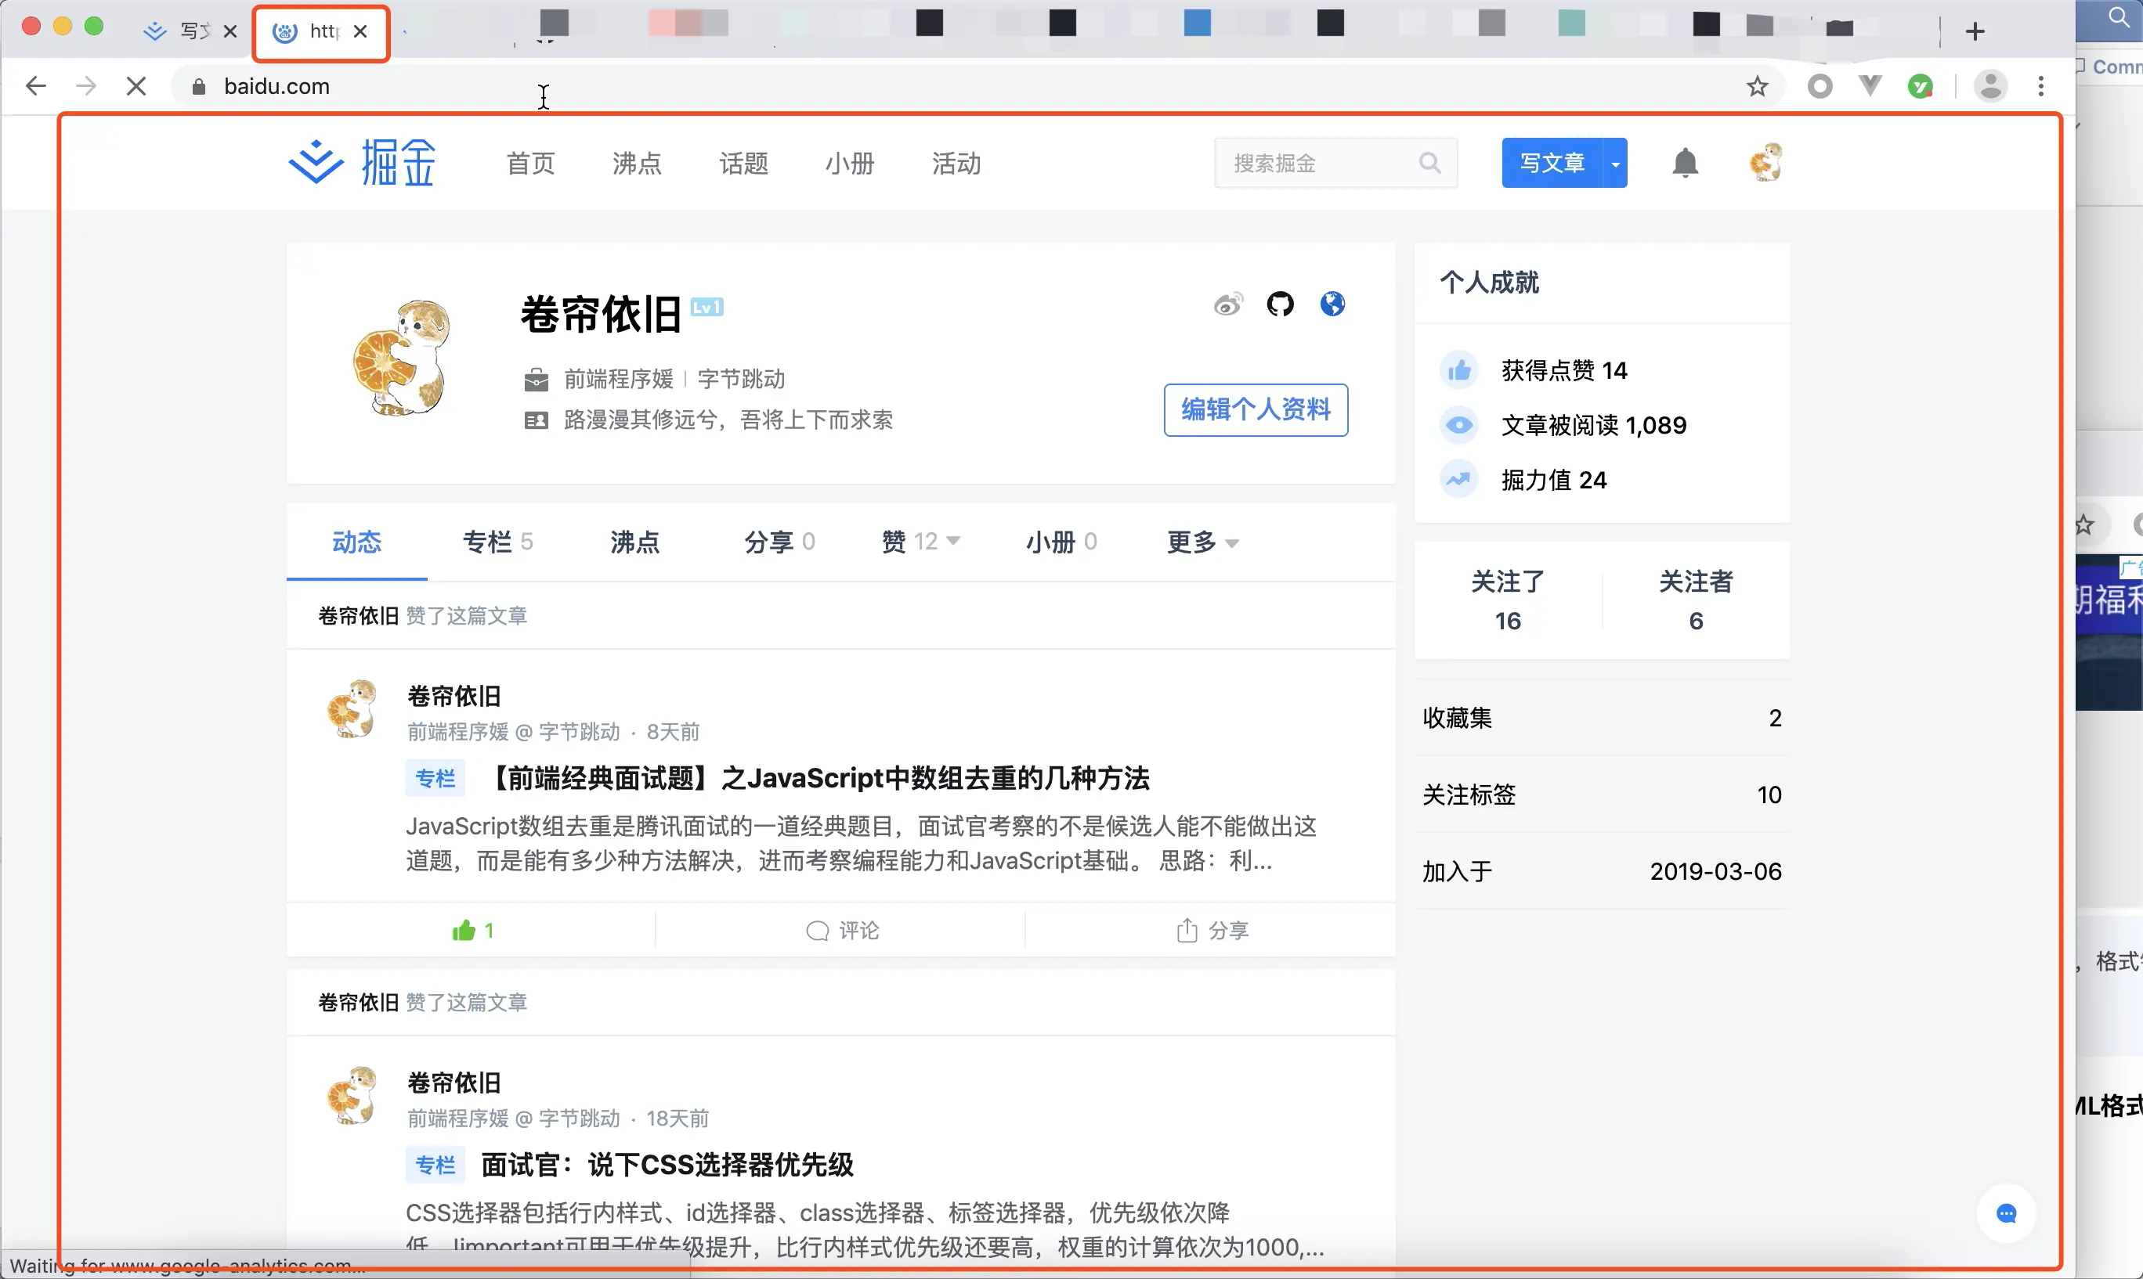Open 沸点 in the top navigation
Screen dimensions: 2143x1279
coord(637,163)
